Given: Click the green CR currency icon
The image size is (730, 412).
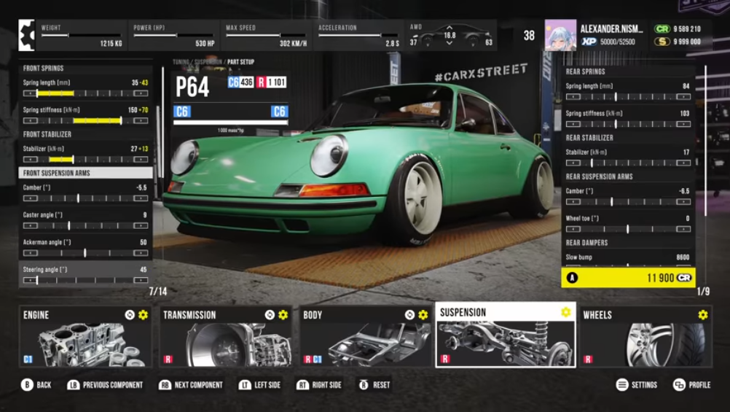Looking at the screenshot, I should click(662, 29).
